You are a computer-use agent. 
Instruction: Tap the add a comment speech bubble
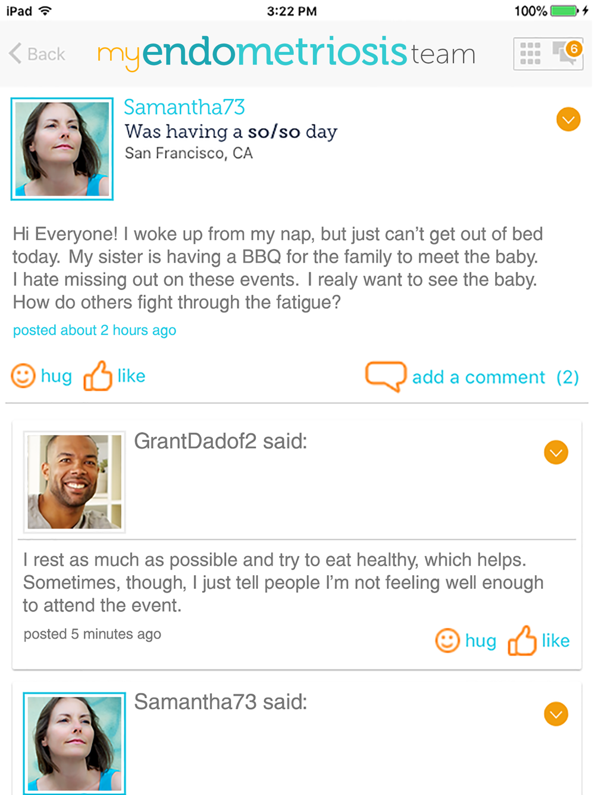click(x=386, y=376)
